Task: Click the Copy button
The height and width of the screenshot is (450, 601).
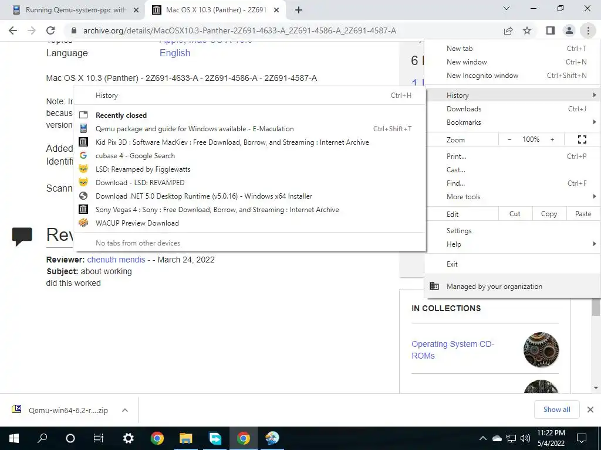Action: point(549,214)
